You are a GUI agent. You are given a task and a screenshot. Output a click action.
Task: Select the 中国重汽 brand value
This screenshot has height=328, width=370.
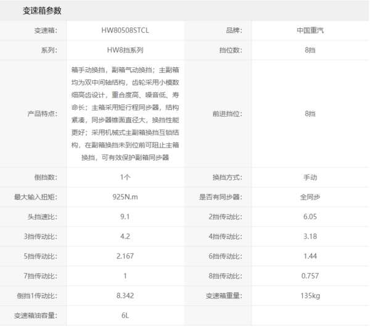click(310, 30)
